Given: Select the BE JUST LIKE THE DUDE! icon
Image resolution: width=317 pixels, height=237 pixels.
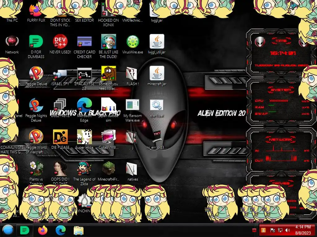Looking at the screenshot, I should (108, 47).
